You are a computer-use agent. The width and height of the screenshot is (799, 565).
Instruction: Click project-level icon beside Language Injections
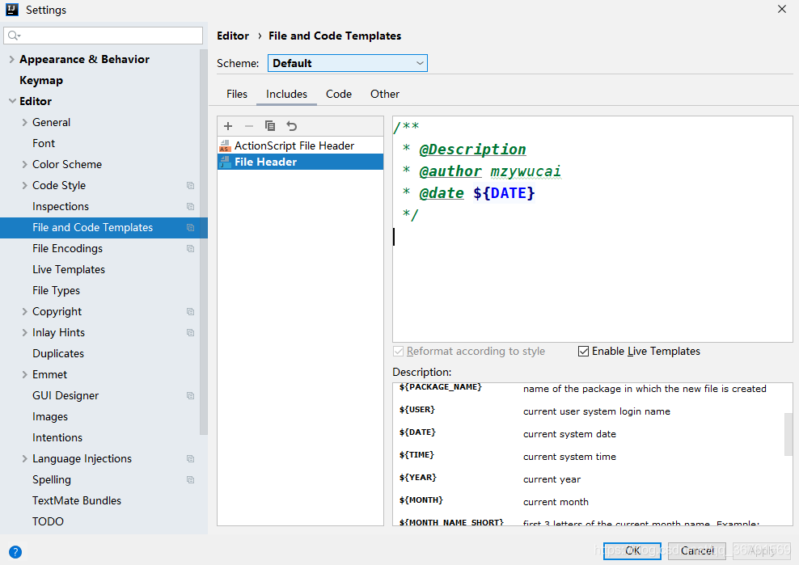pyautogui.click(x=191, y=458)
